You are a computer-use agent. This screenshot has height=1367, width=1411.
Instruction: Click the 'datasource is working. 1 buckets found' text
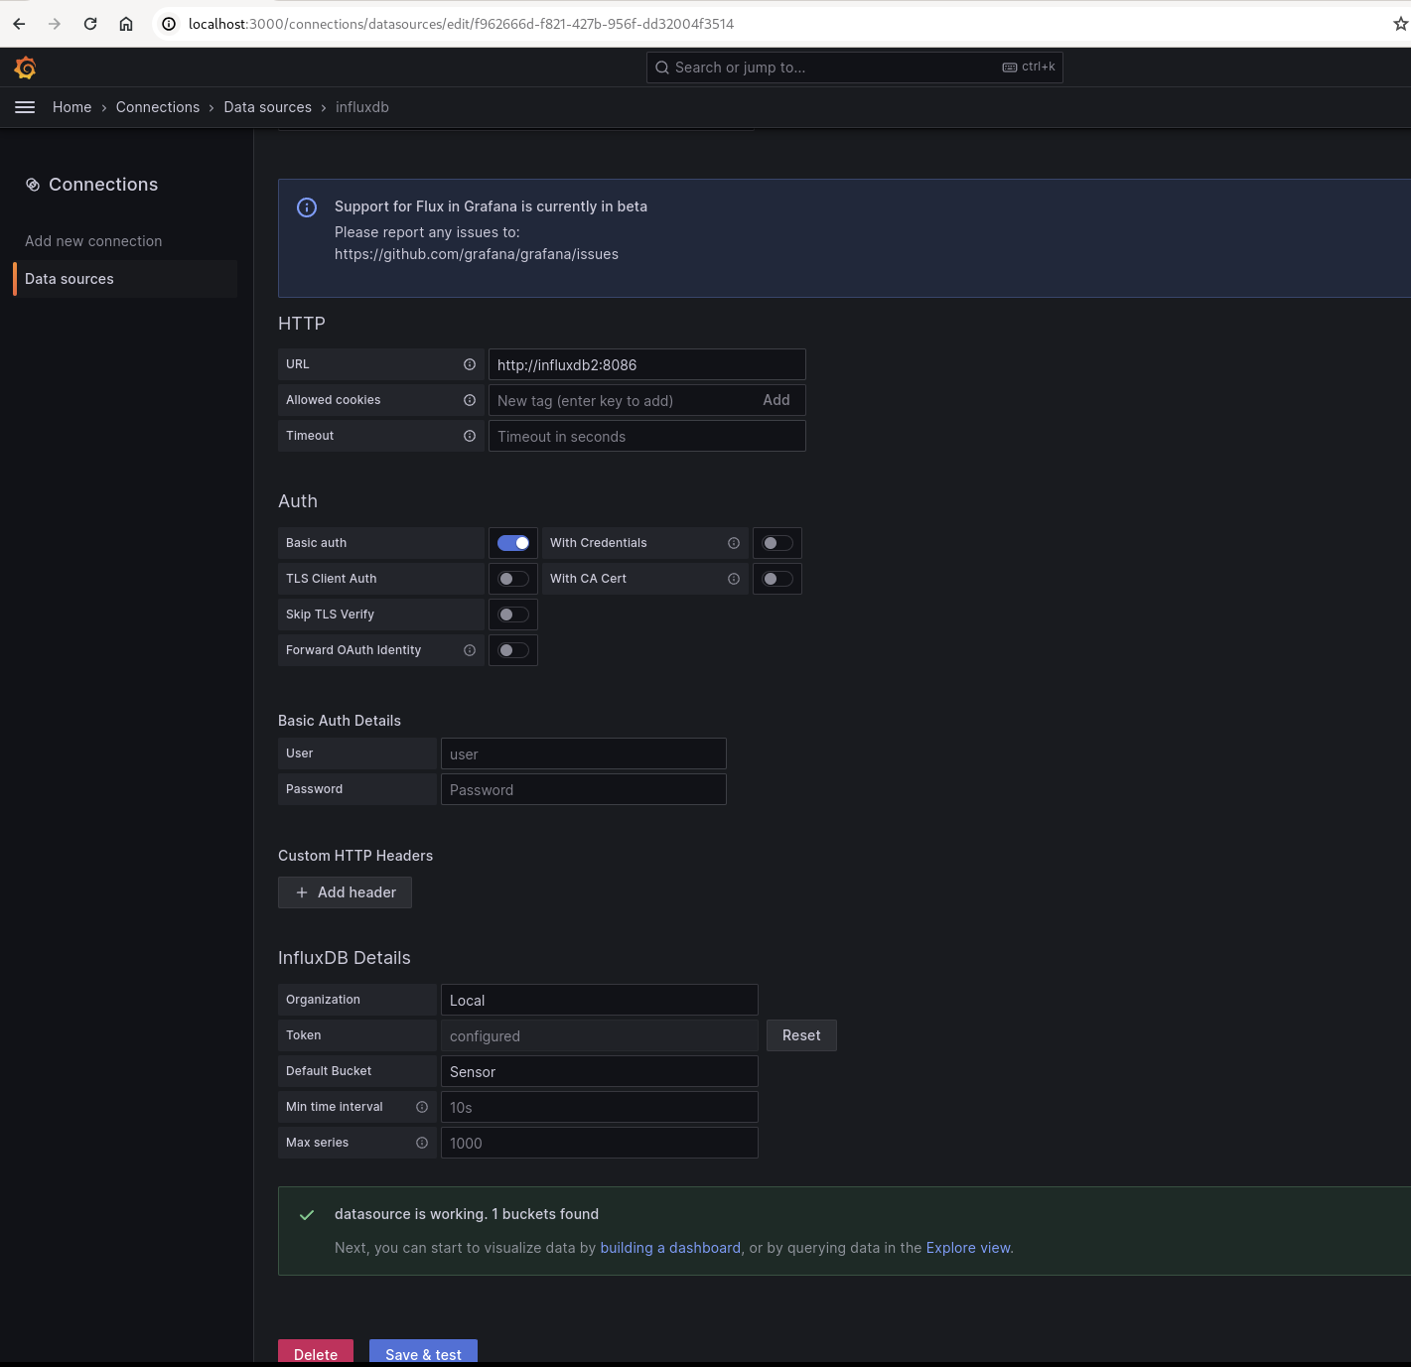point(467,1214)
